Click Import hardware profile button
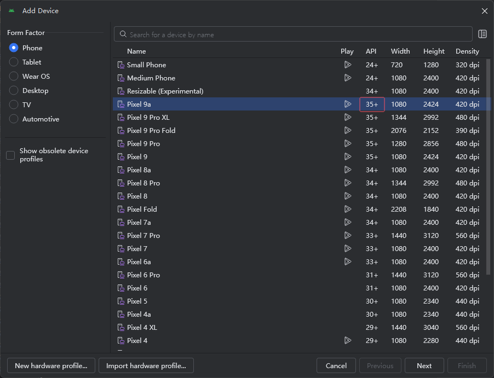The width and height of the screenshot is (494, 378). 146,366
